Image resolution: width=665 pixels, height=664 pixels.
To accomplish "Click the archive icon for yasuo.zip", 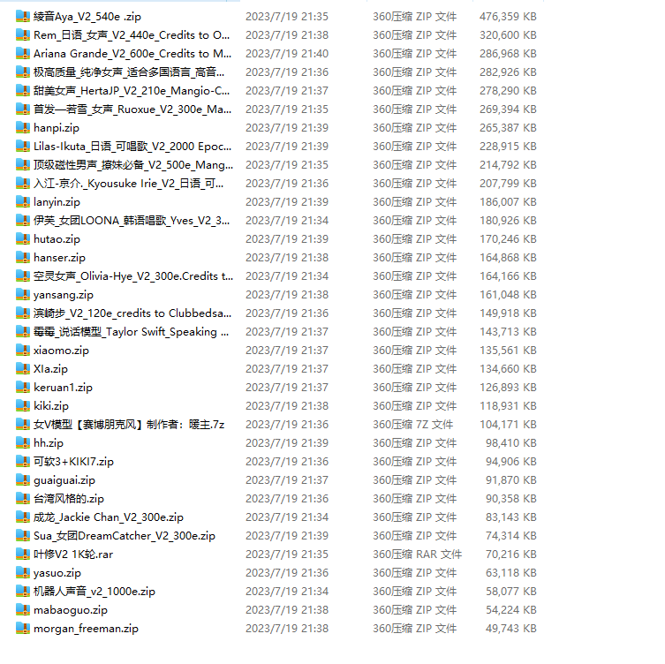I will 23,573.
